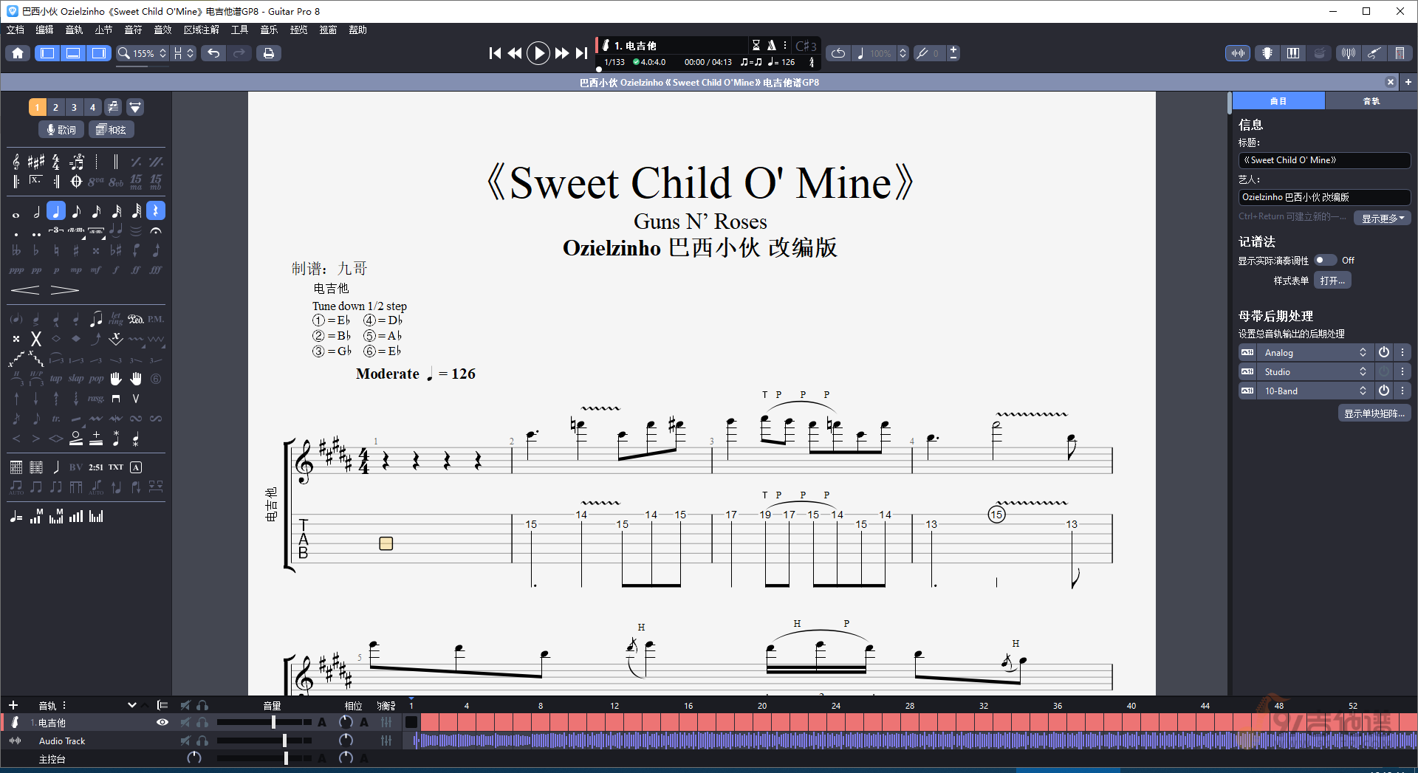The height and width of the screenshot is (773, 1418).
Task: Open the print icon in toolbar
Action: pyautogui.click(x=269, y=53)
